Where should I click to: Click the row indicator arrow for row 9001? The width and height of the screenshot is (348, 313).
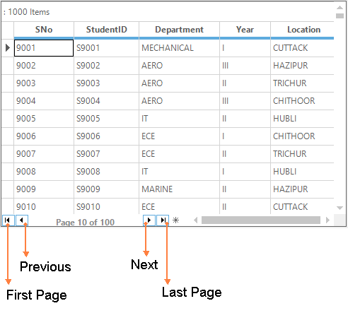(x=8, y=48)
